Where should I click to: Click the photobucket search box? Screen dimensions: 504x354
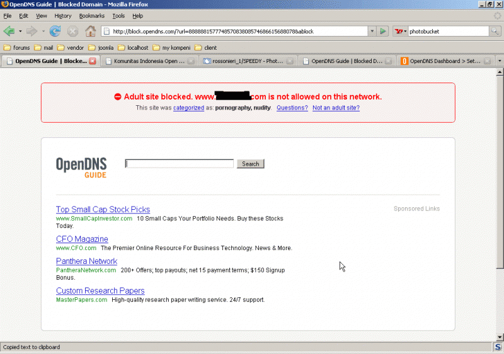pos(449,31)
